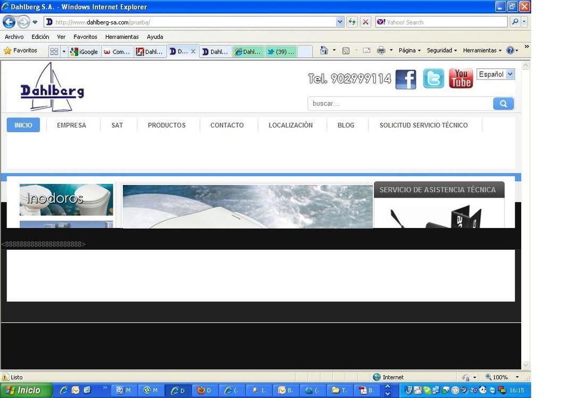Show Quick Tabs thumbnail grid
The width and height of the screenshot is (585, 398).
click(x=54, y=52)
